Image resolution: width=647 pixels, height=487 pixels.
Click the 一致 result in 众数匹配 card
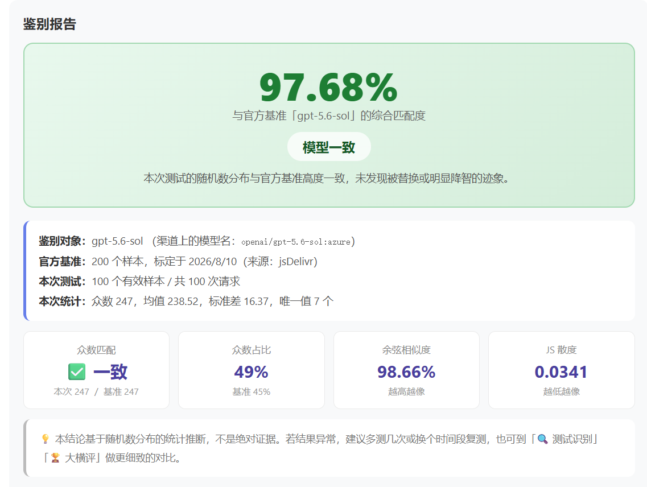pos(110,372)
